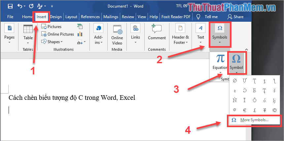Open the Symbol omega dropdown
Image resolution: width=284 pixels, height=141 pixels.
[x=236, y=63]
